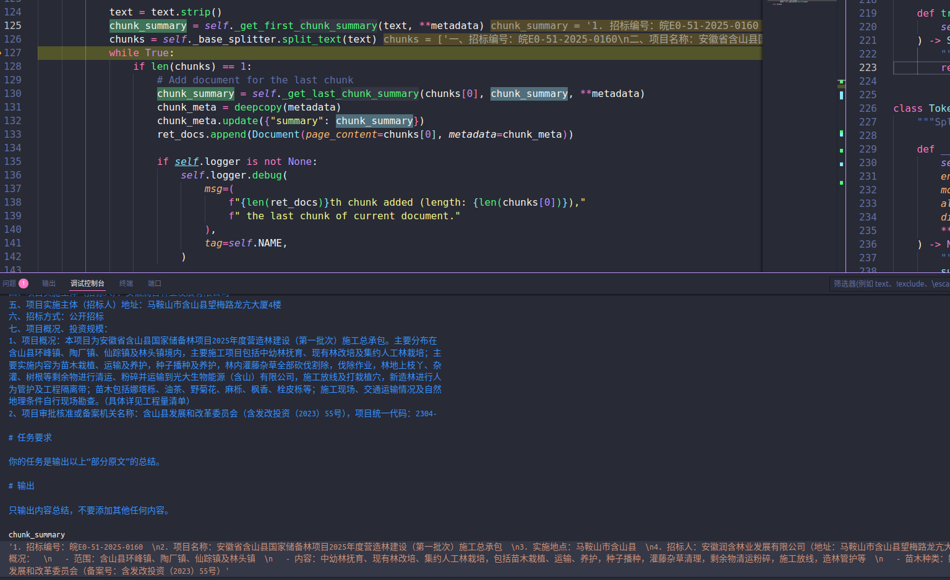Click the inline chunks value on line 126
Image resolution: width=950 pixels, height=580 pixels.
pyautogui.click(x=573, y=40)
